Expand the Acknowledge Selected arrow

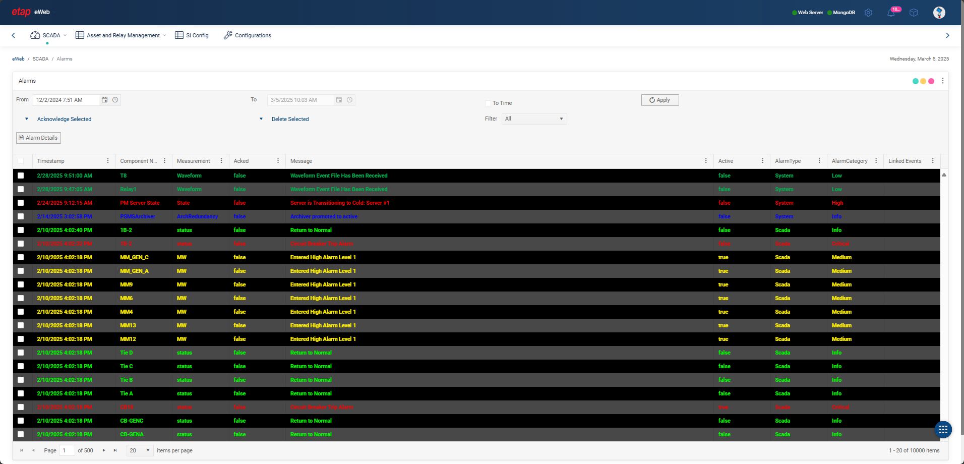[x=27, y=119]
